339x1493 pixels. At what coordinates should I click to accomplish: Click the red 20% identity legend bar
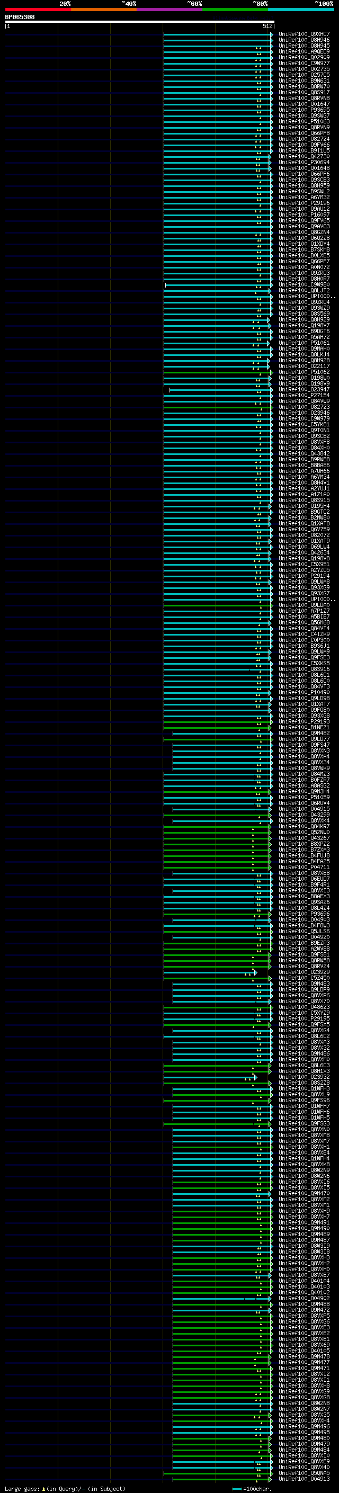tap(38, 10)
